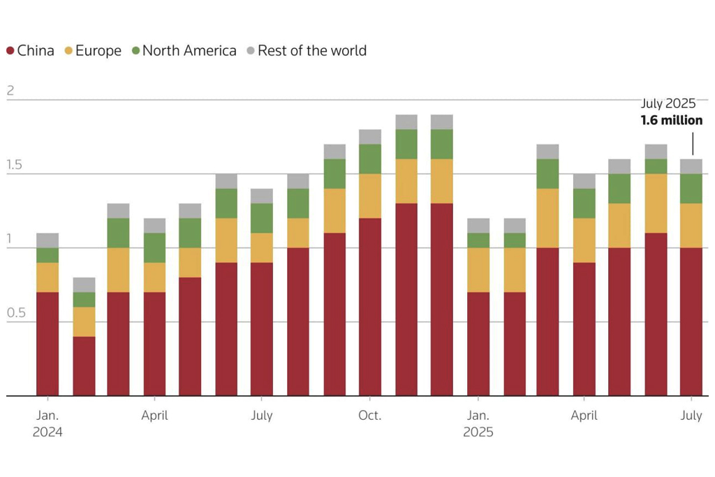Click the '1.5' y-axis label
The width and height of the screenshot is (715, 477).
tap(14, 165)
